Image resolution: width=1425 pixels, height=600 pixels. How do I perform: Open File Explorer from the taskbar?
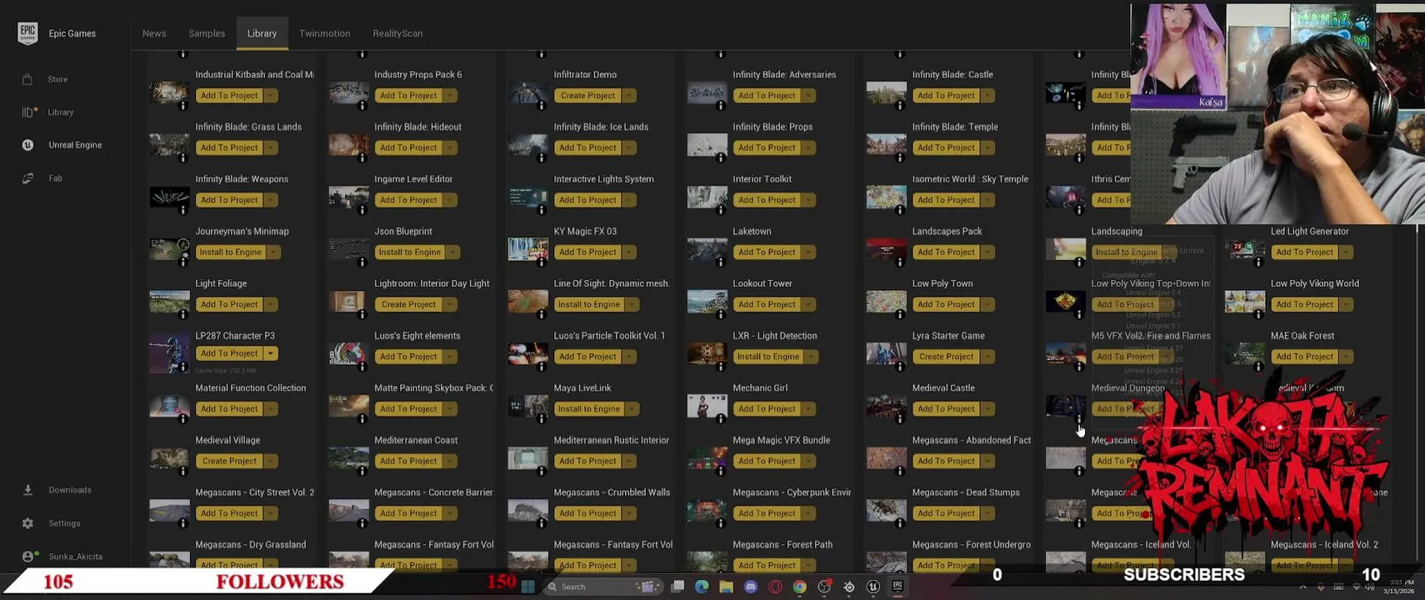(726, 587)
